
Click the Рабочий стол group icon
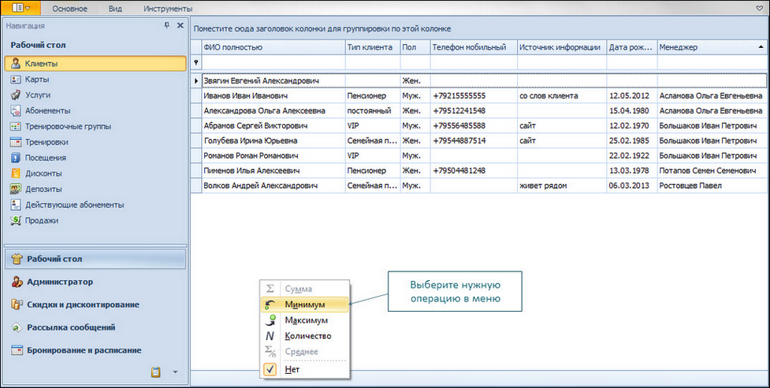pyautogui.click(x=17, y=259)
